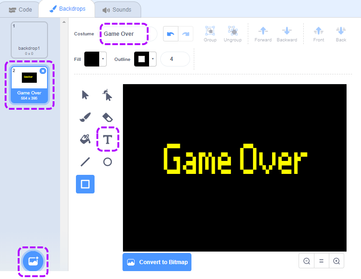Select the Circle tool

pos(108,162)
